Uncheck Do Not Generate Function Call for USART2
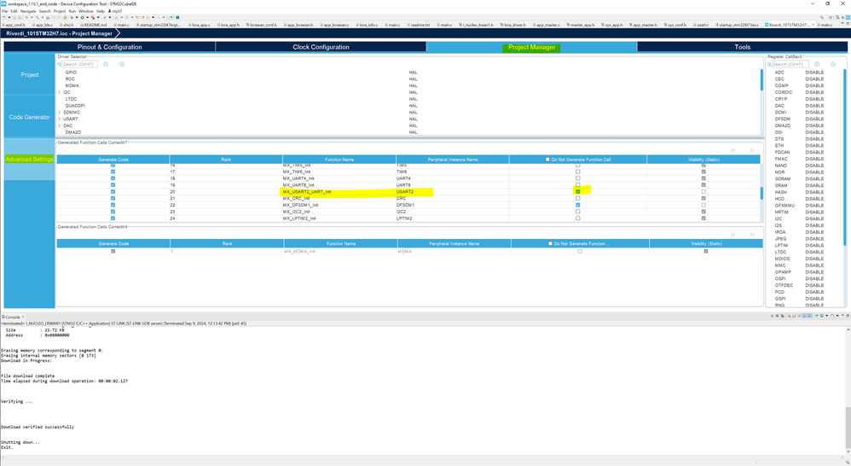 click(x=577, y=192)
